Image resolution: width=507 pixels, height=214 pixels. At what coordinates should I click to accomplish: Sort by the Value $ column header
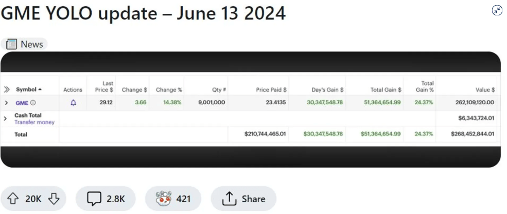pyautogui.click(x=484, y=90)
